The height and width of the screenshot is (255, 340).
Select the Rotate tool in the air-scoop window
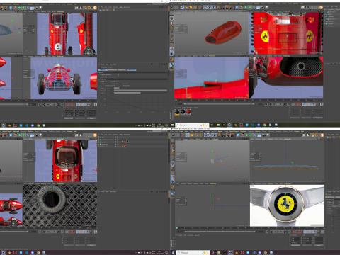pos(195,7)
